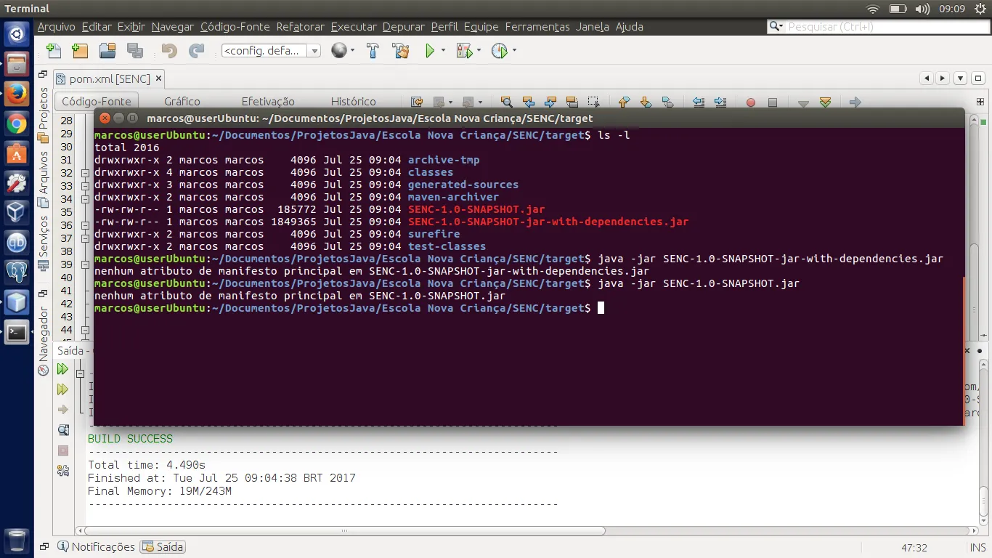
Task: Open the Arquivo menu
Action: click(56, 27)
